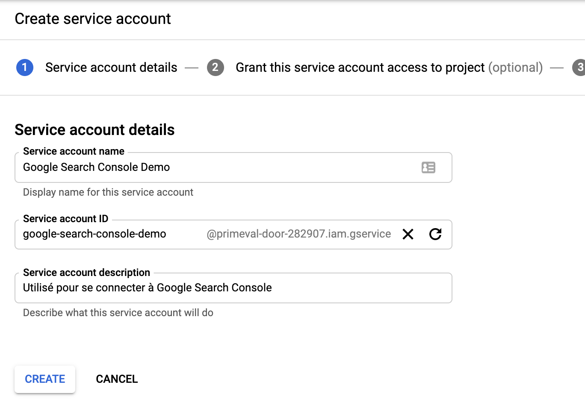Image resolution: width=585 pixels, height=405 pixels.
Task: Click the bold 'Service account details' section heading
Action: [95, 130]
